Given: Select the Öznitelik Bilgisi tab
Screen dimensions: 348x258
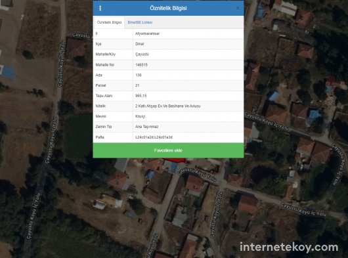Looking at the screenshot, I should coord(109,22).
